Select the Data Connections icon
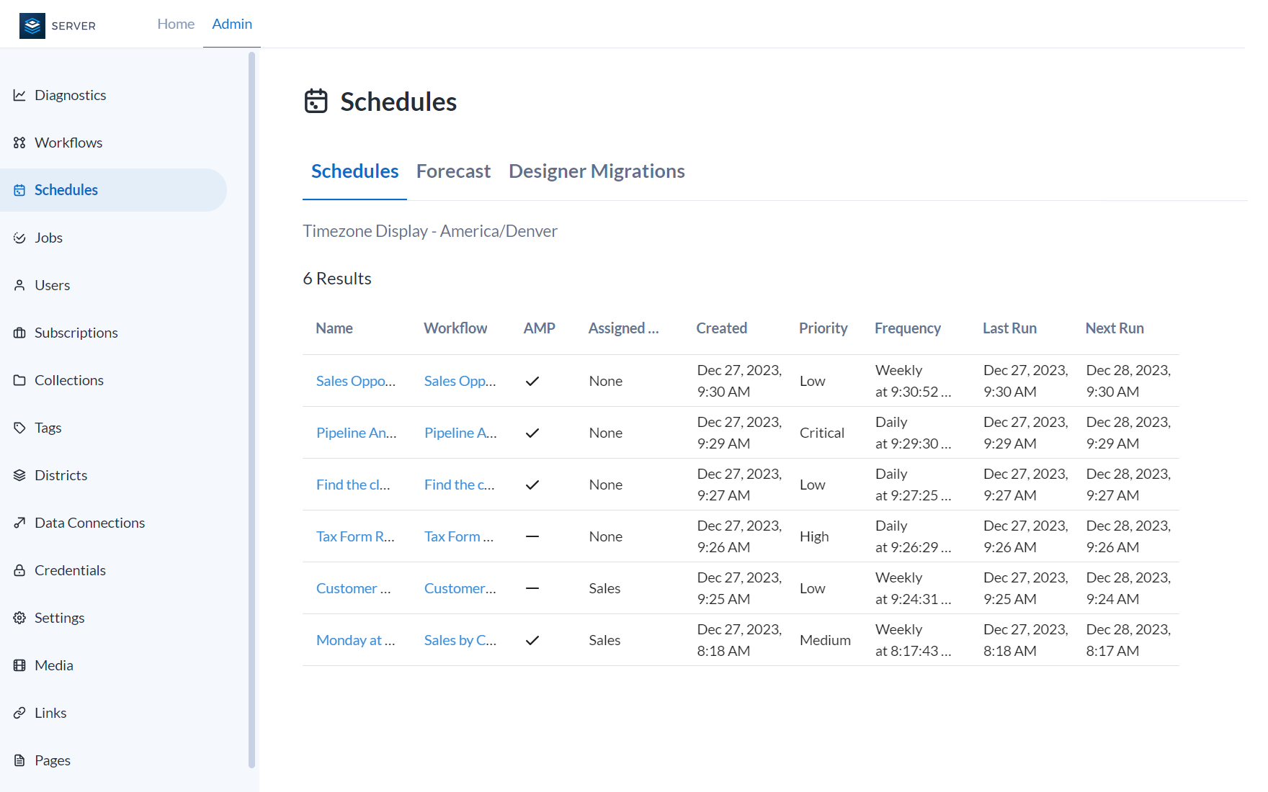This screenshot has height=792, width=1268. (x=21, y=522)
